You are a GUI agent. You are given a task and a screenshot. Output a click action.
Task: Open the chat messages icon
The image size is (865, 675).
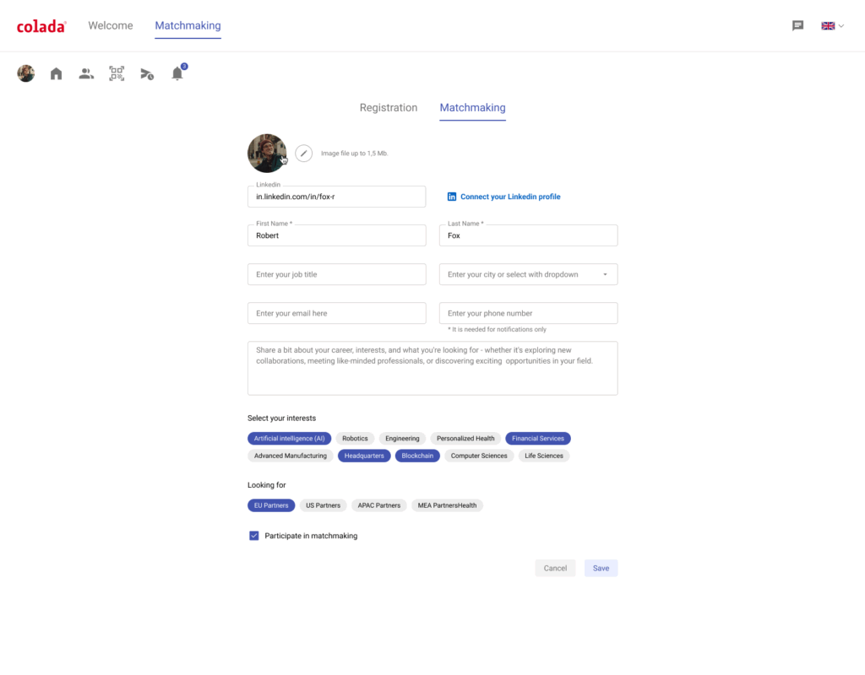tap(797, 26)
